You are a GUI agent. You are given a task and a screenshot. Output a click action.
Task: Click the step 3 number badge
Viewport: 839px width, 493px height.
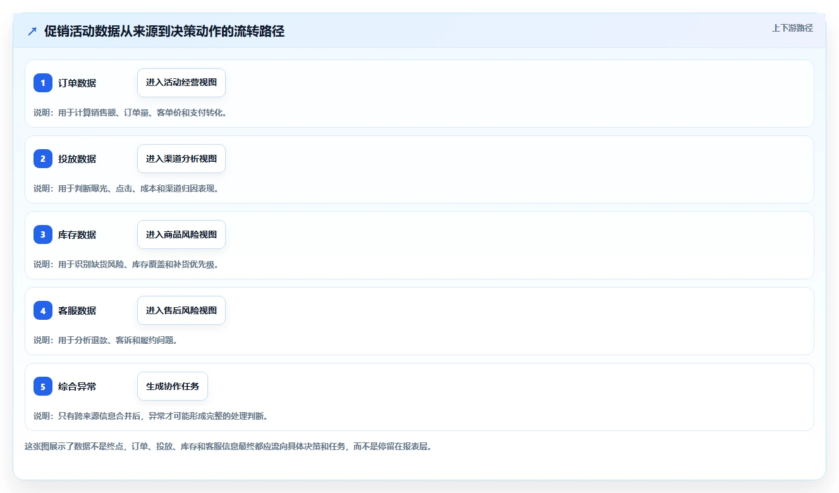(43, 234)
